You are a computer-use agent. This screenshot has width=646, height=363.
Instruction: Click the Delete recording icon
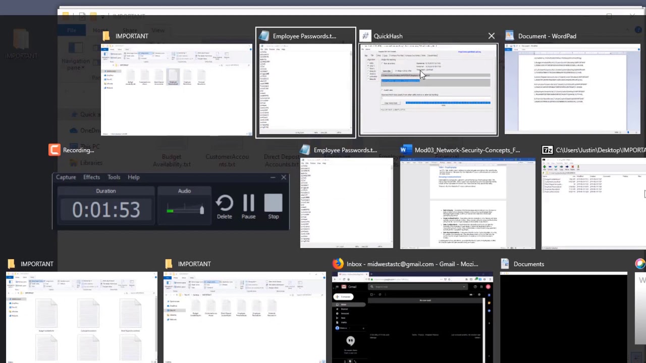click(x=224, y=207)
